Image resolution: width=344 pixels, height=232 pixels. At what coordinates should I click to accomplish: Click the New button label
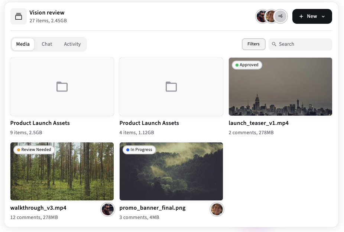point(312,16)
